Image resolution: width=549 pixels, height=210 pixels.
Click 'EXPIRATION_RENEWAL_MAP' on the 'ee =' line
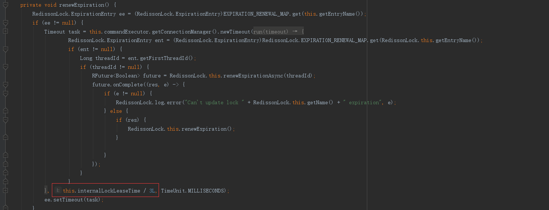click(256, 14)
